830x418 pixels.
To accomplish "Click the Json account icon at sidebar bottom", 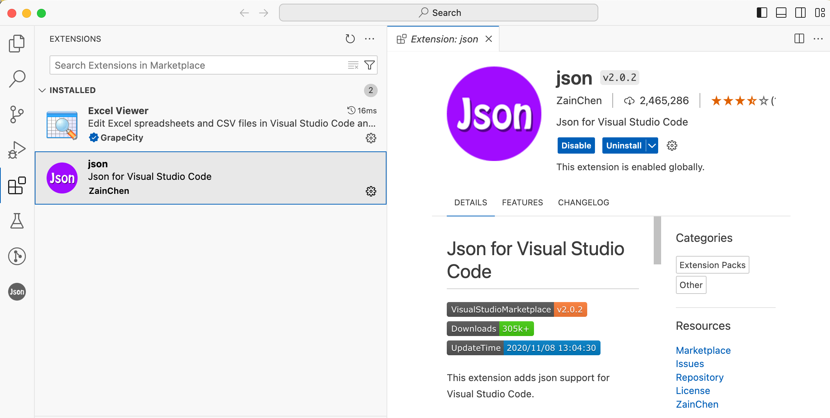I will (16, 292).
